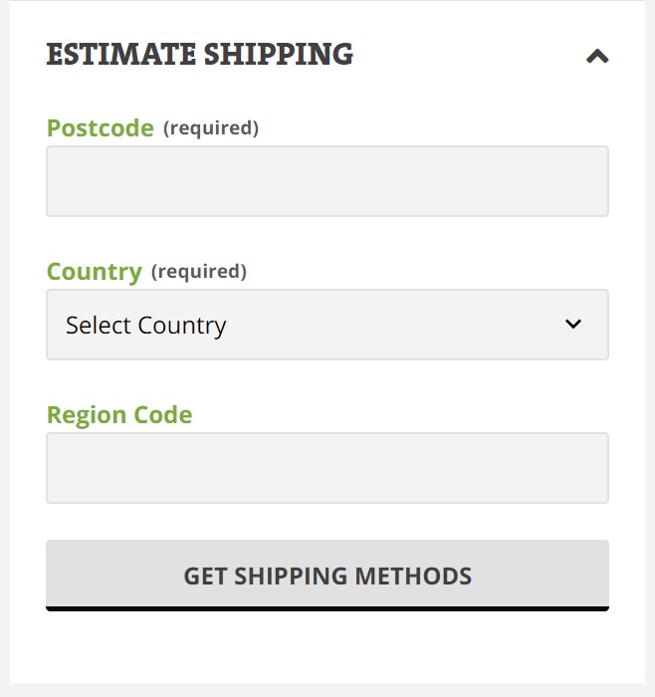Click the green Region Code label
The width and height of the screenshot is (655, 697).
pos(119,415)
